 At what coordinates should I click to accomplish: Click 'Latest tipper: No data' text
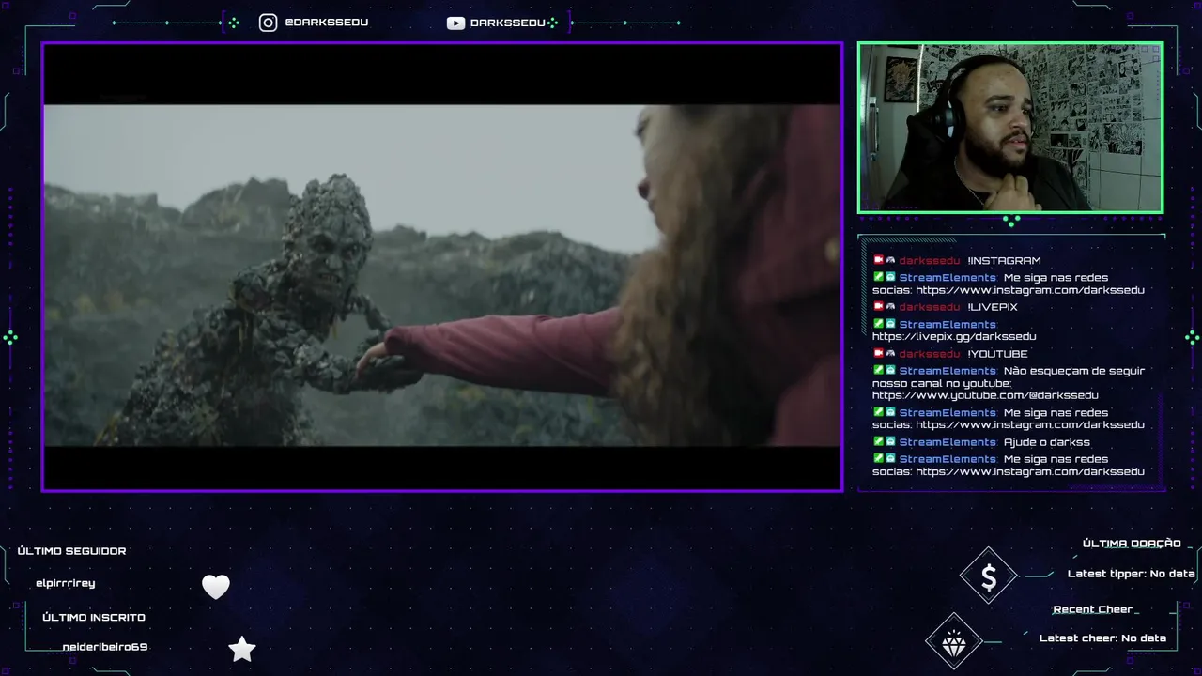pos(1132,574)
